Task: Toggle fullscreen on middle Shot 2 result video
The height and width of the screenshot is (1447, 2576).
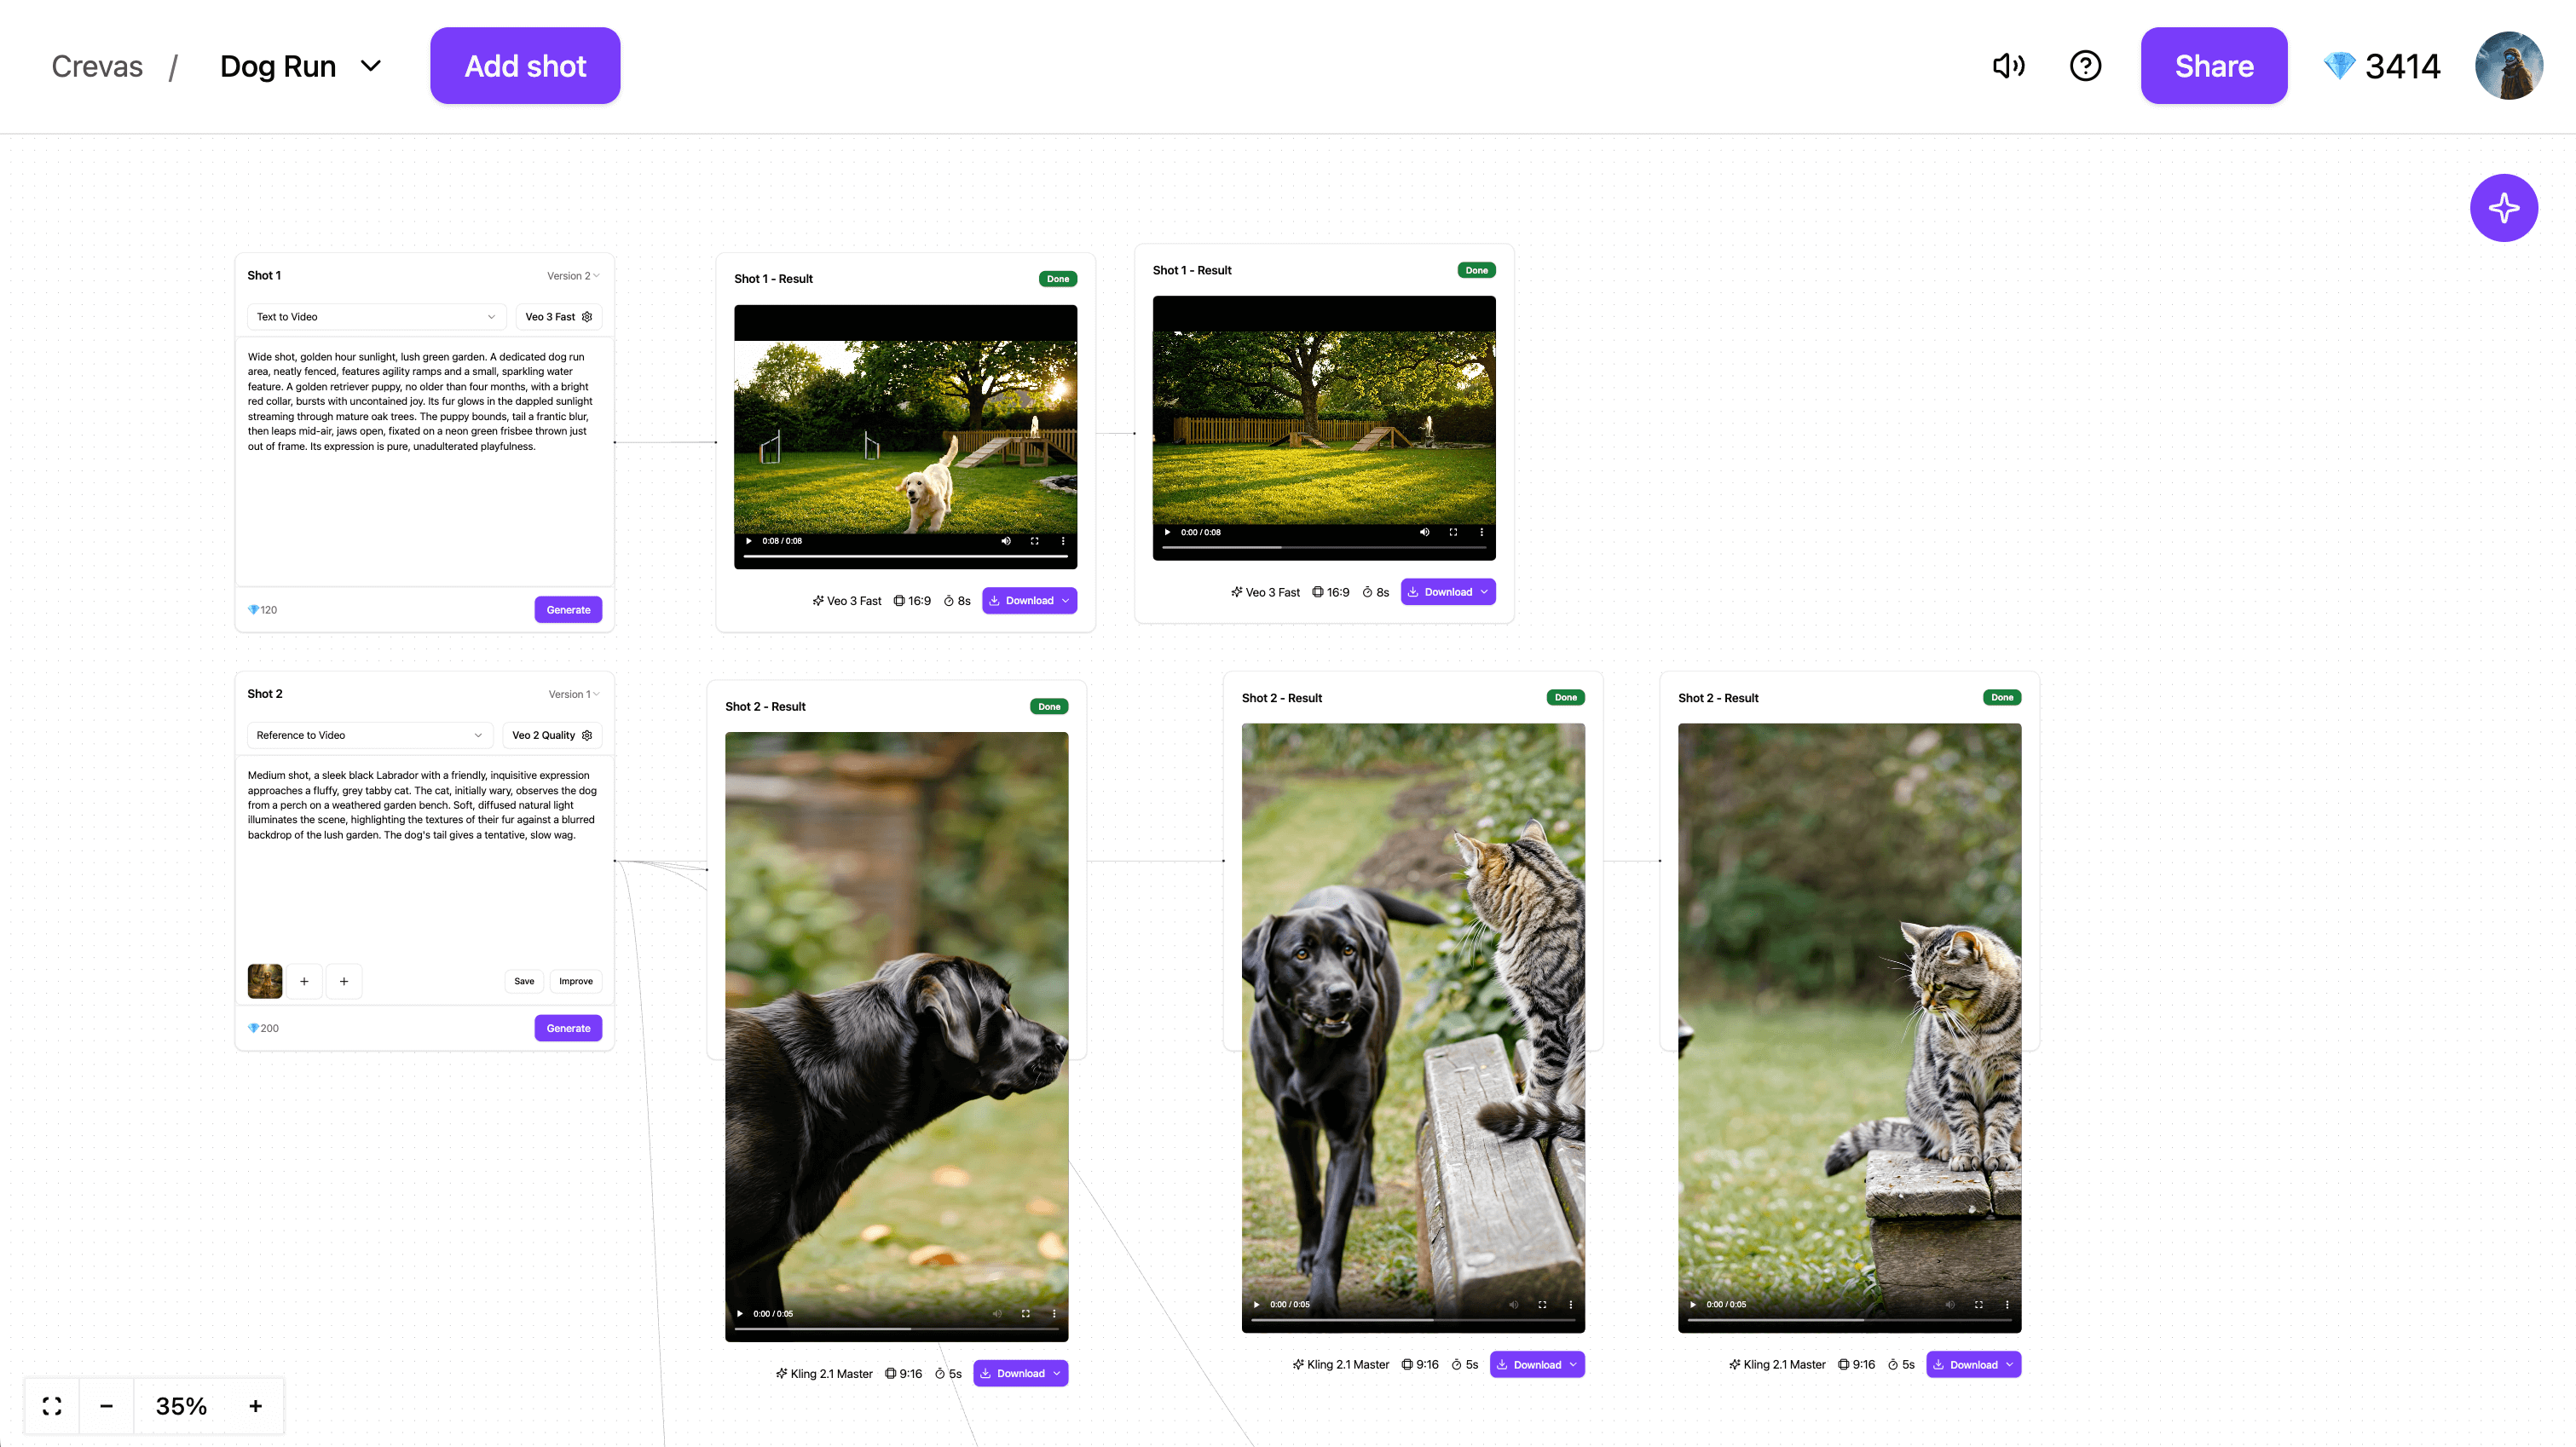Action: point(1542,1304)
